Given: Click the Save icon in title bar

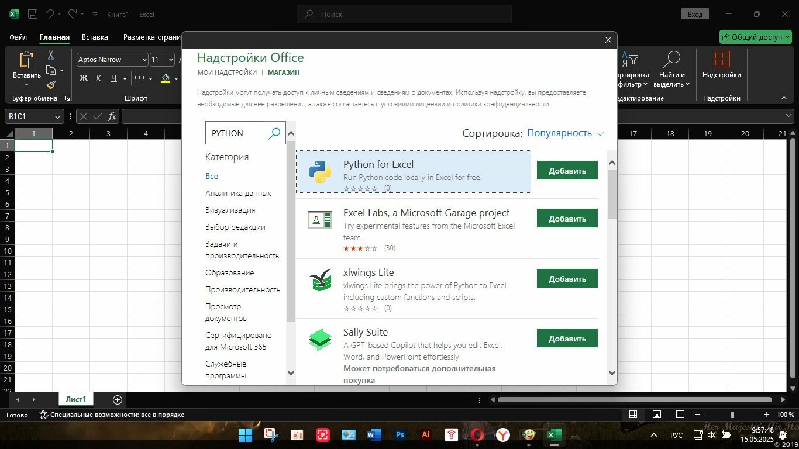Looking at the screenshot, I should click(33, 14).
